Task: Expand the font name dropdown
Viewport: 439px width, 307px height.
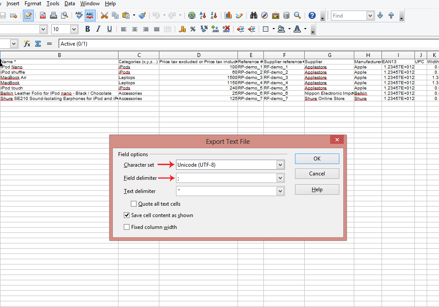Action: point(43,29)
